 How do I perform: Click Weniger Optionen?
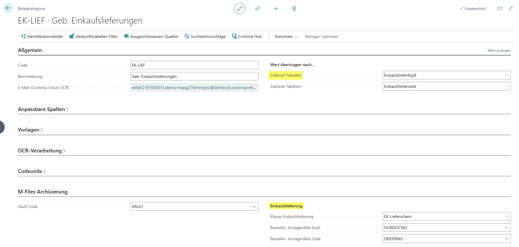[321, 36]
